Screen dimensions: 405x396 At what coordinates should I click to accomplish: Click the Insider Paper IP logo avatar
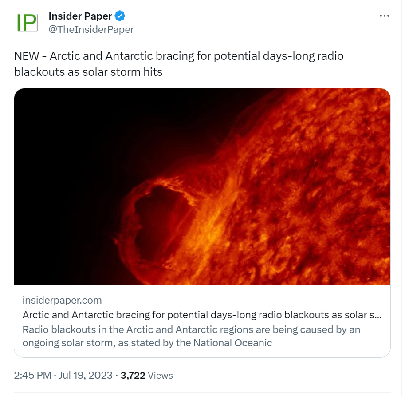27,22
